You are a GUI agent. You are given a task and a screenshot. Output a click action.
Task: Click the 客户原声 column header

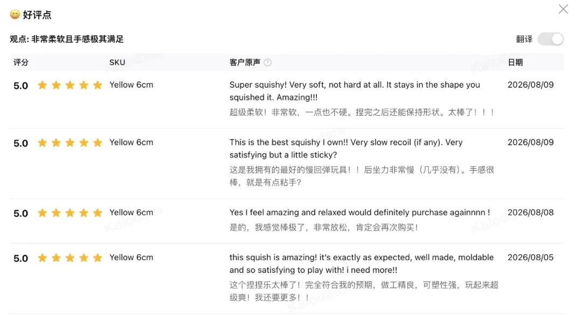click(x=245, y=62)
